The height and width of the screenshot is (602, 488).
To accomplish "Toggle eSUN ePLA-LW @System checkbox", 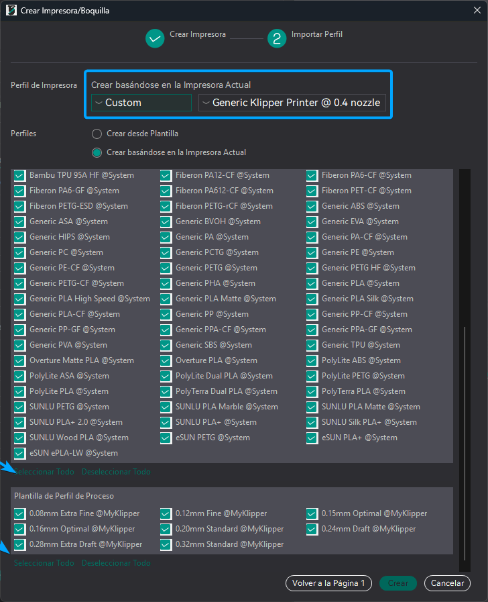I will [x=20, y=453].
